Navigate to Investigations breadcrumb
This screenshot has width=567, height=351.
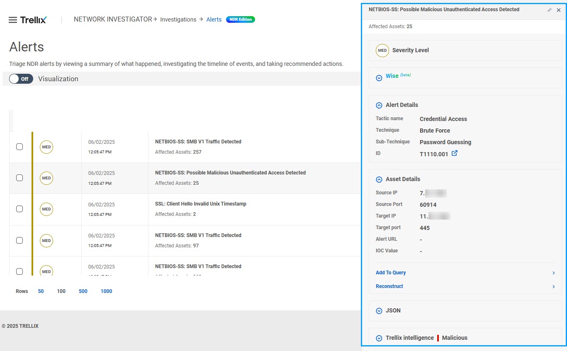tap(178, 19)
